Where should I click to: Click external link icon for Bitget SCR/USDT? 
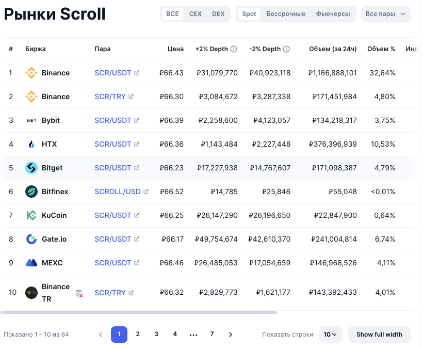[x=137, y=168]
